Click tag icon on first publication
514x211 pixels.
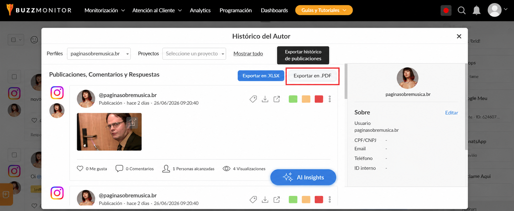(x=253, y=99)
